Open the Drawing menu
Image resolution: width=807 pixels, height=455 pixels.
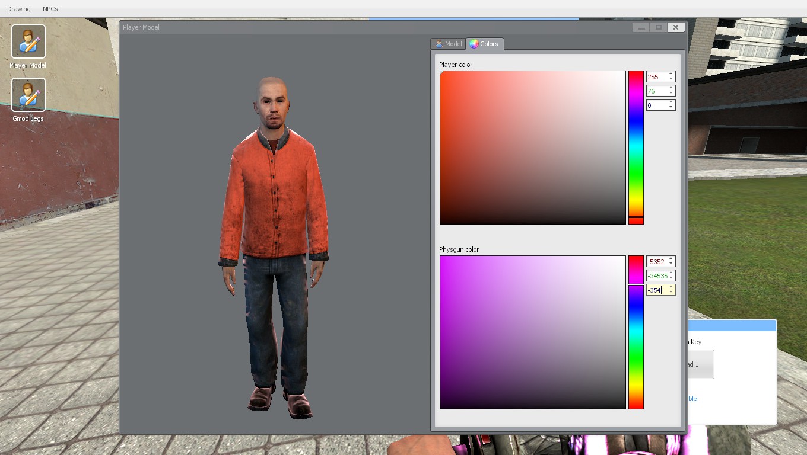(x=19, y=9)
